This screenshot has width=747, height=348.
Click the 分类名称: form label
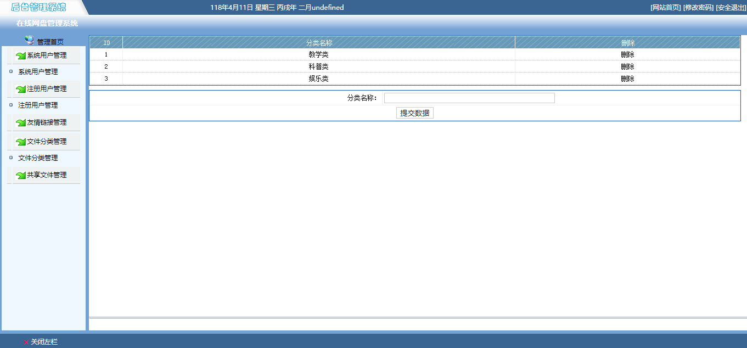click(x=362, y=98)
